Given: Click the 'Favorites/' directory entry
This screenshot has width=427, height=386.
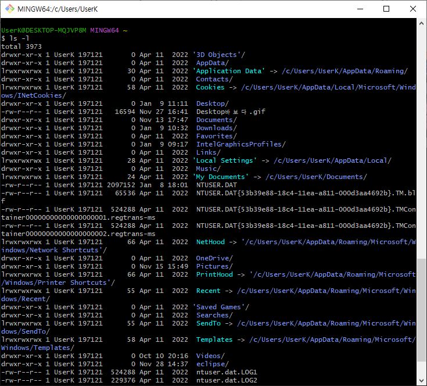Looking at the screenshot, I should coord(217,136).
